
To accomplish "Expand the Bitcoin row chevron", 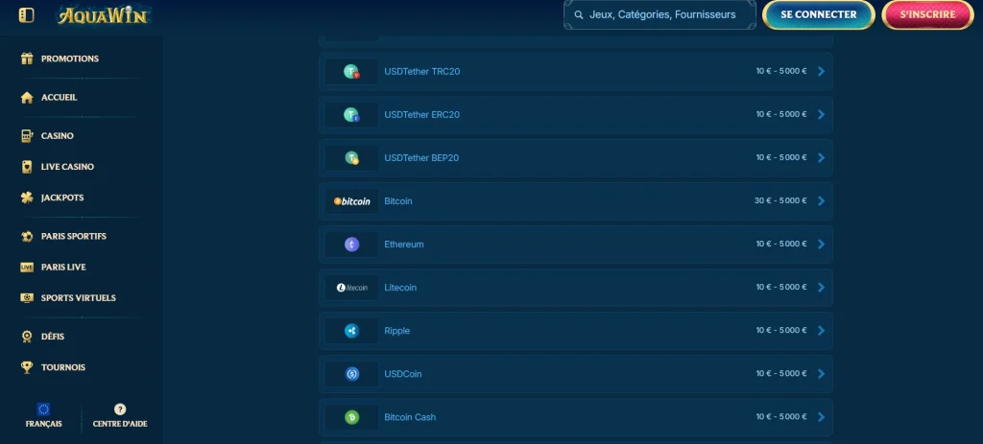I will point(822,201).
